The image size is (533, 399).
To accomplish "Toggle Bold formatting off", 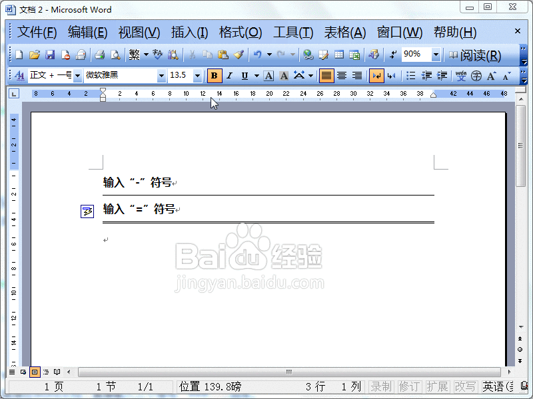I will point(214,76).
